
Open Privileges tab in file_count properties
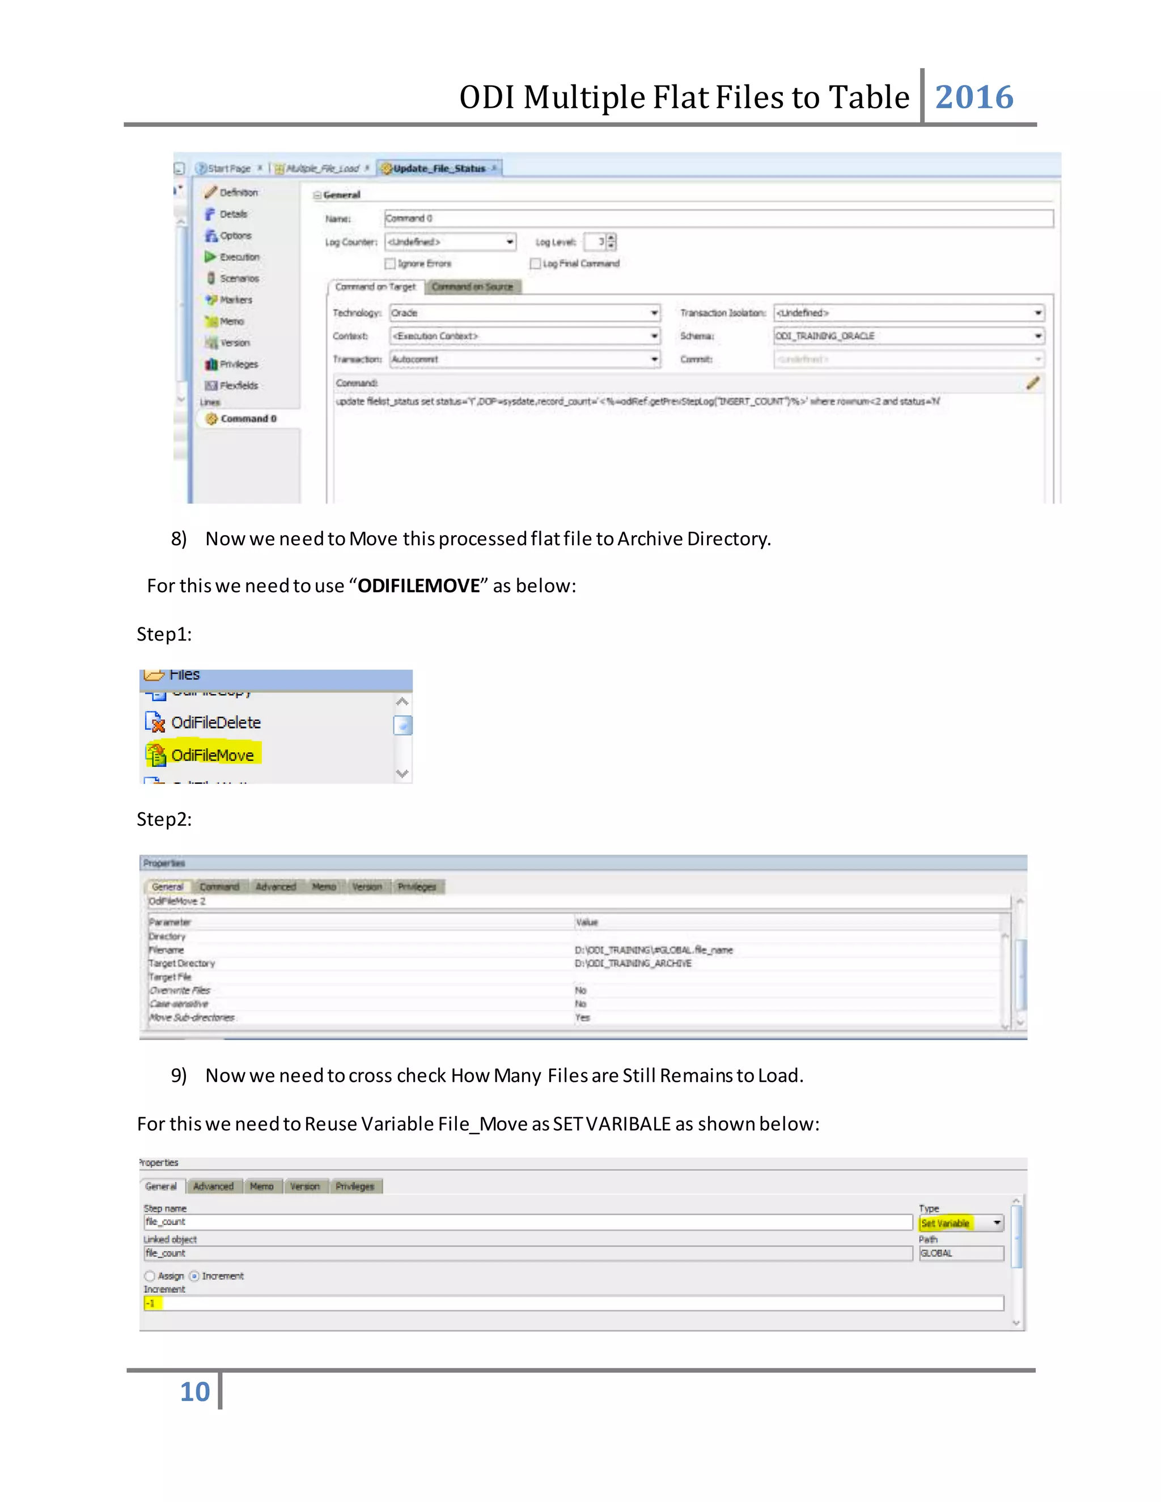click(x=355, y=1186)
